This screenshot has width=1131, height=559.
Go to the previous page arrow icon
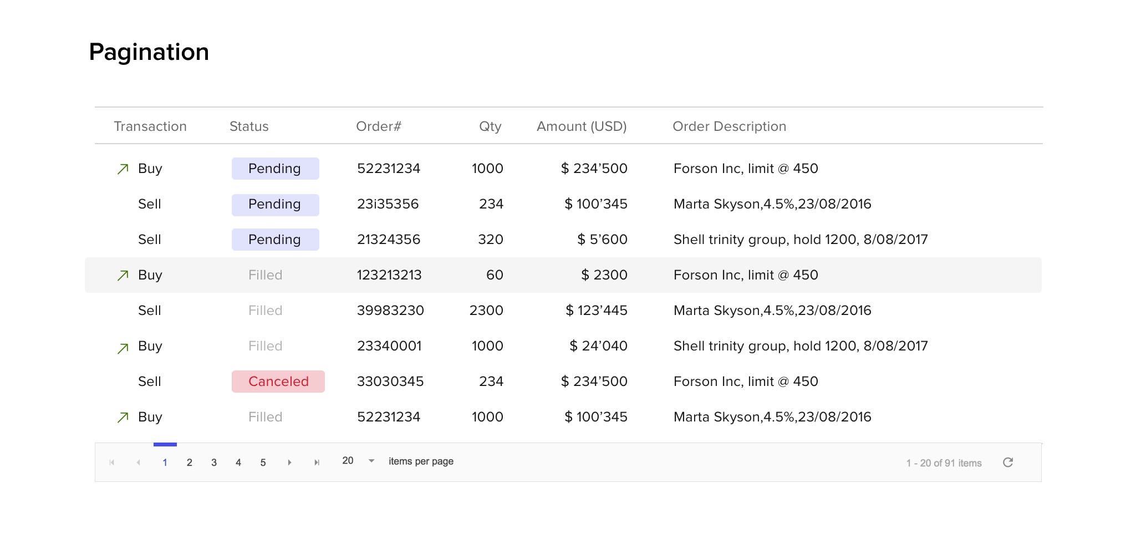(138, 462)
